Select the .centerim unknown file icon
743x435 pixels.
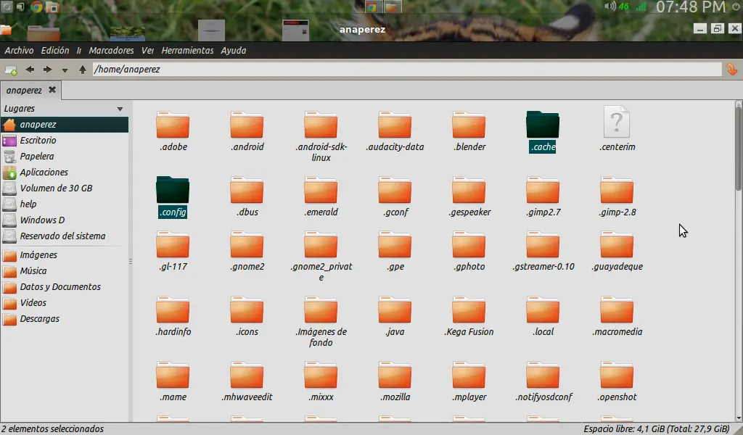(617, 122)
